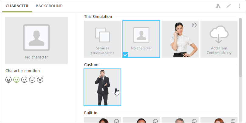Click the 'This Simulation' section heading
This screenshot has height=123, width=246.
pyautogui.click(x=98, y=16)
